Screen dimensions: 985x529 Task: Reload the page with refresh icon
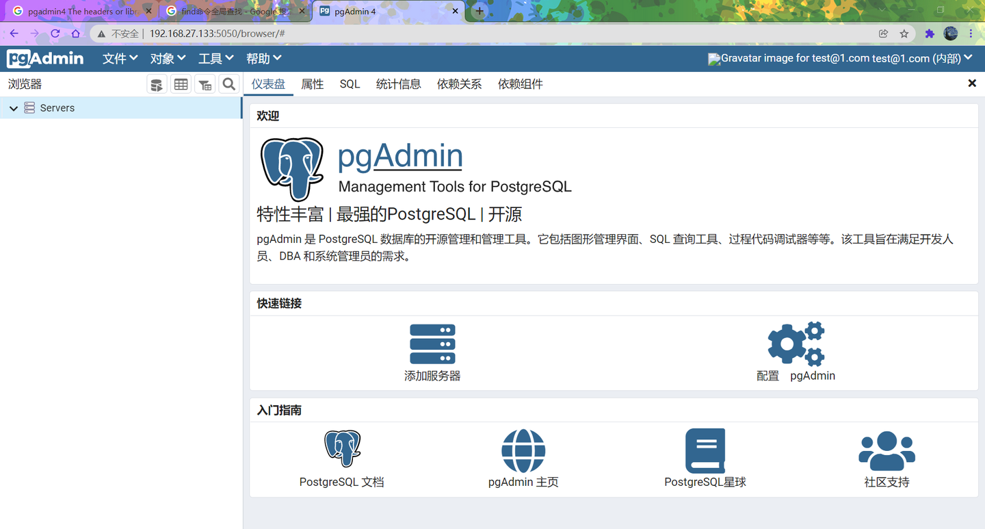pyautogui.click(x=55, y=34)
